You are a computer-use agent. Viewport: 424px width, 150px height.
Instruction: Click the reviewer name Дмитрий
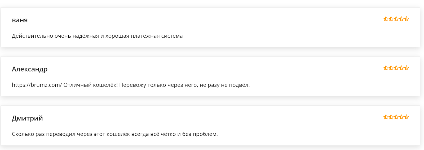click(27, 118)
